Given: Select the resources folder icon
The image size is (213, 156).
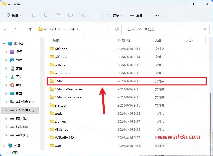Looking at the screenshot, I should [x=52, y=73].
